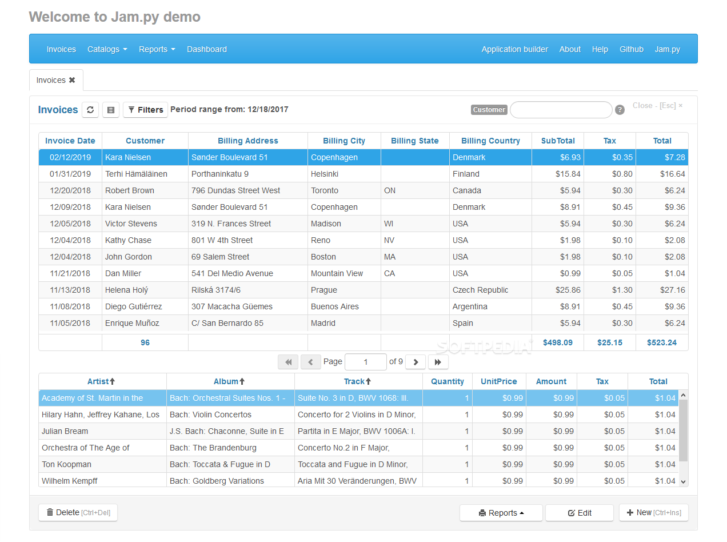Delete the selected invoice
The height and width of the screenshot is (542, 727).
pyautogui.click(x=78, y=512)
